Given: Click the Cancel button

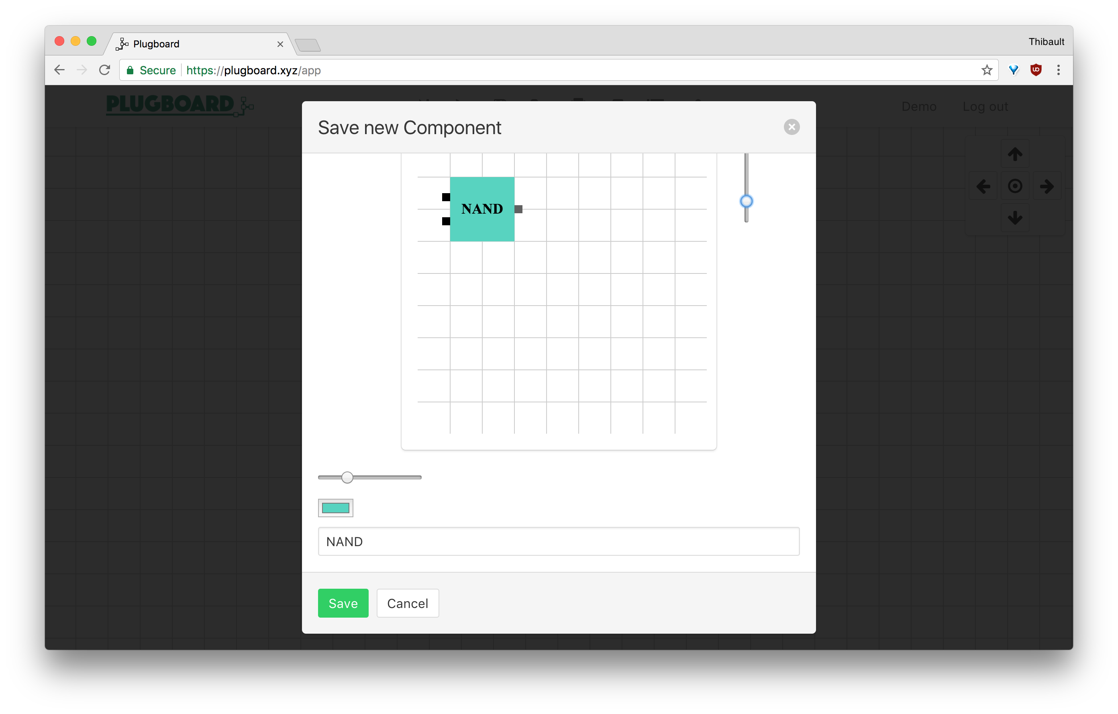Looking at the screenshot, I should point(408,603).
